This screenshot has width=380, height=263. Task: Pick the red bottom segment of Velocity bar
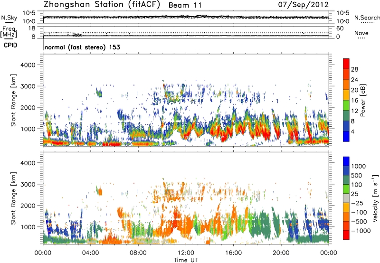pos(346,235)
